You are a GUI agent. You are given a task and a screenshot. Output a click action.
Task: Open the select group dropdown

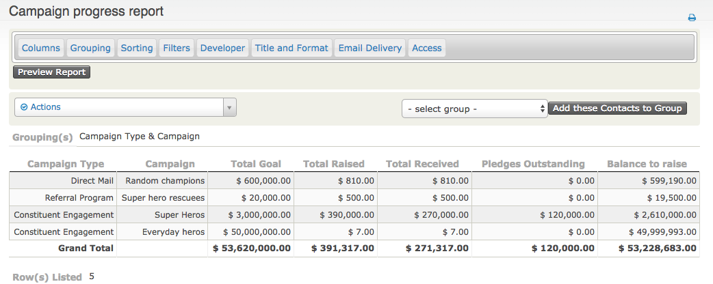474,109
